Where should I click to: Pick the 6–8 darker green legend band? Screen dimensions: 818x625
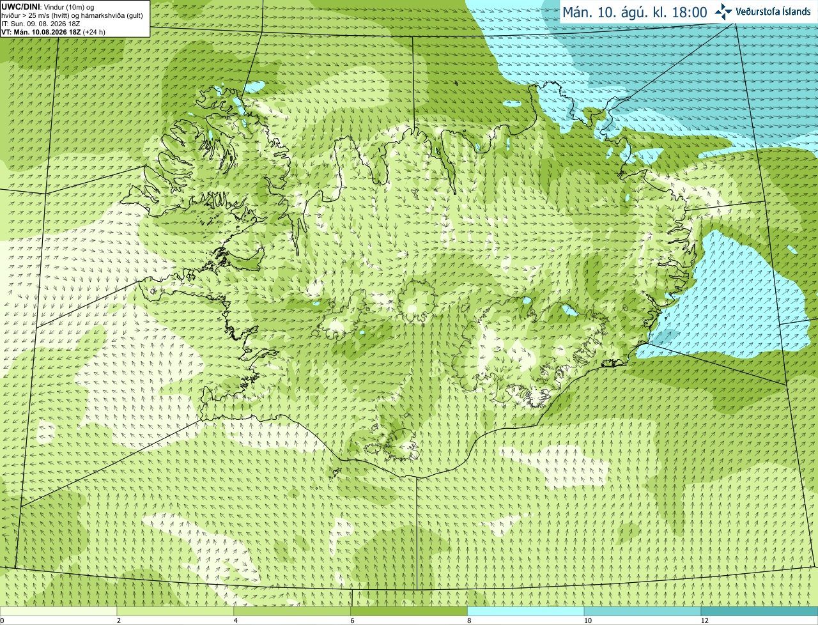[x=409, y=612]
